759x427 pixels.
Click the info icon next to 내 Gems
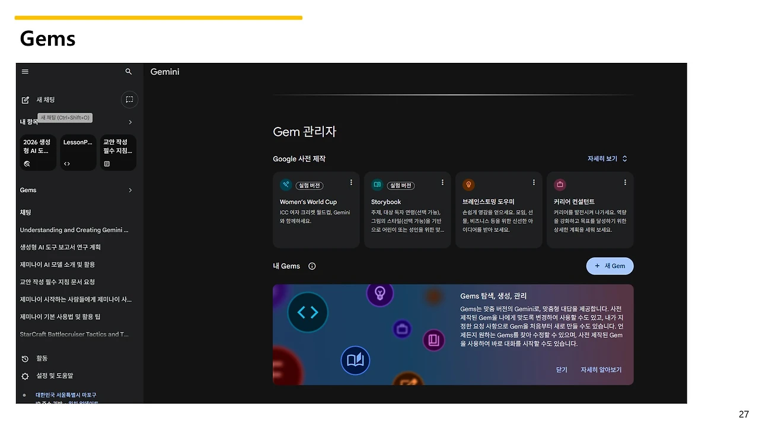312,266
